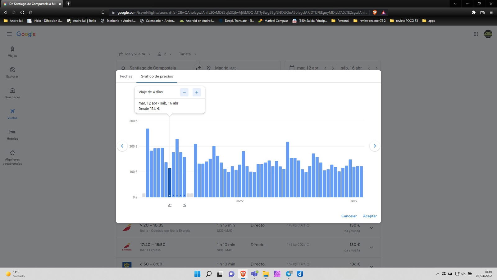Open the main hamburger menu
The height and width of the screenshot is (280, 497).
[x=9, y=34]
